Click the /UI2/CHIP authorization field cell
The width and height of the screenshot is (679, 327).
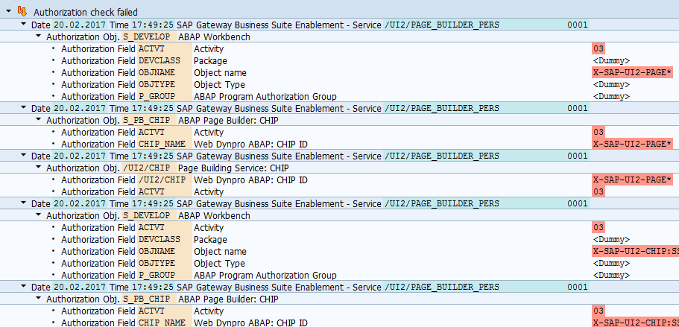pos(165,180)
